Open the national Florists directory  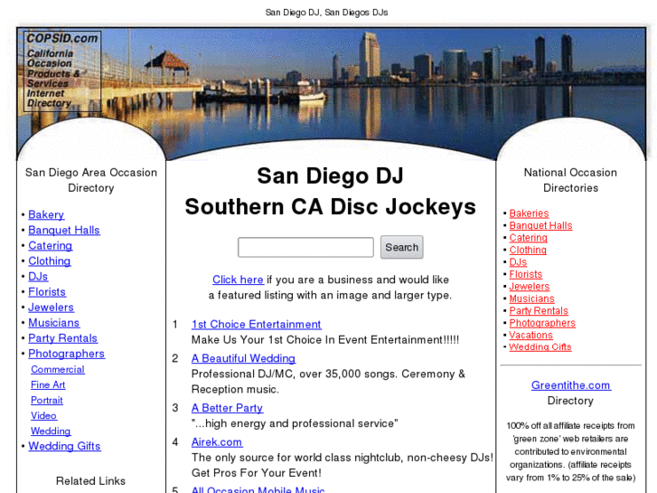(x=526, y=274)
